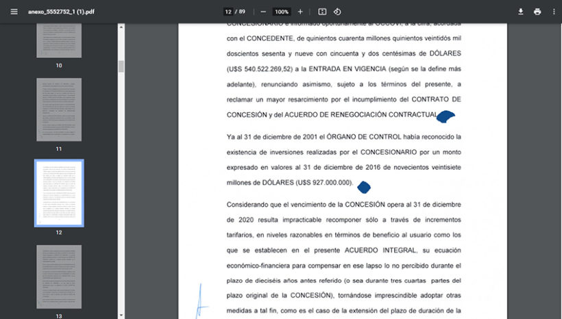Click the blue mark after U$S 927.000.000
562x319 pixels.
[x=364, y=186]
